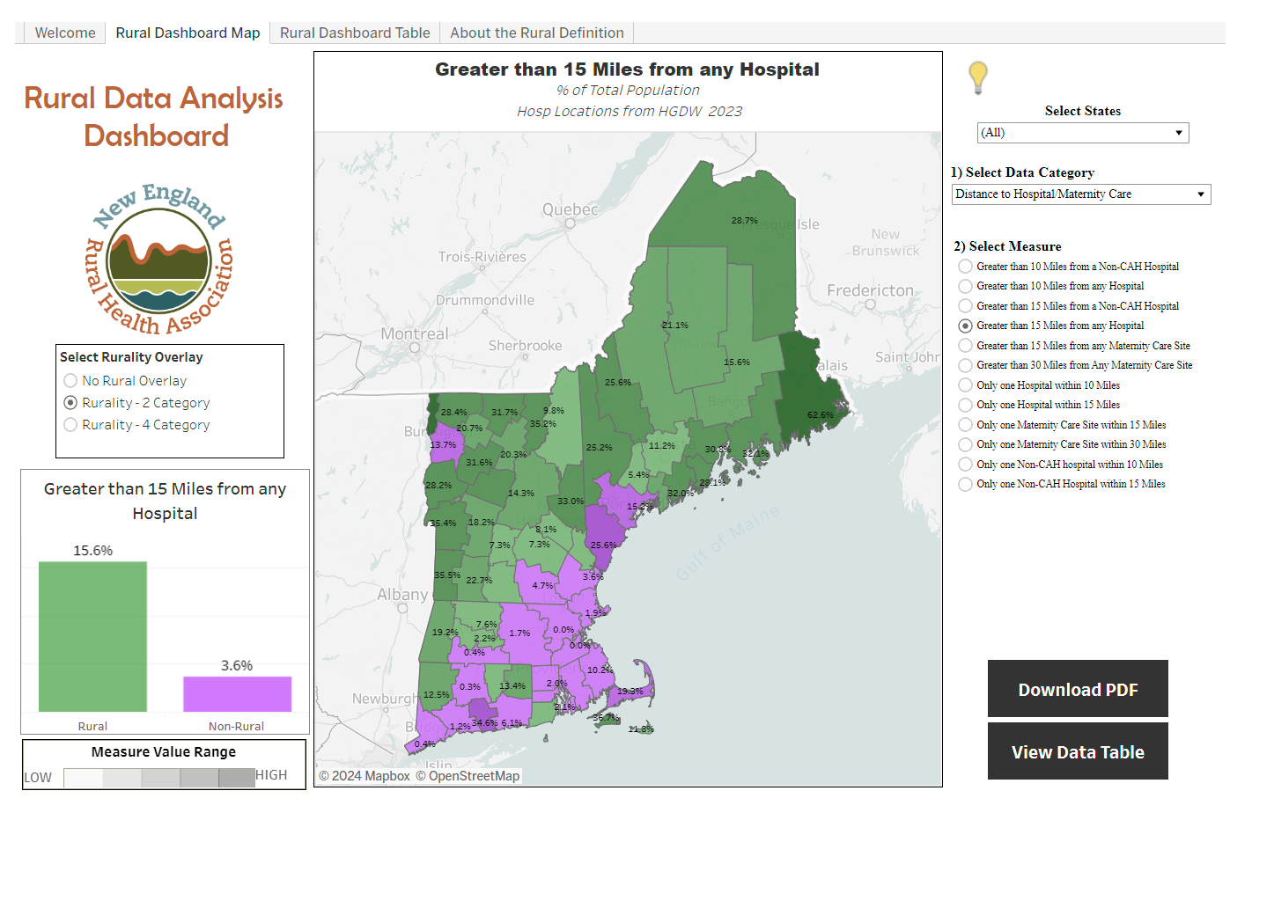The width and height of the screenshot is (1274, 908).
Task: Open the About the Rural Definition tab
Action: pos(536,32)
